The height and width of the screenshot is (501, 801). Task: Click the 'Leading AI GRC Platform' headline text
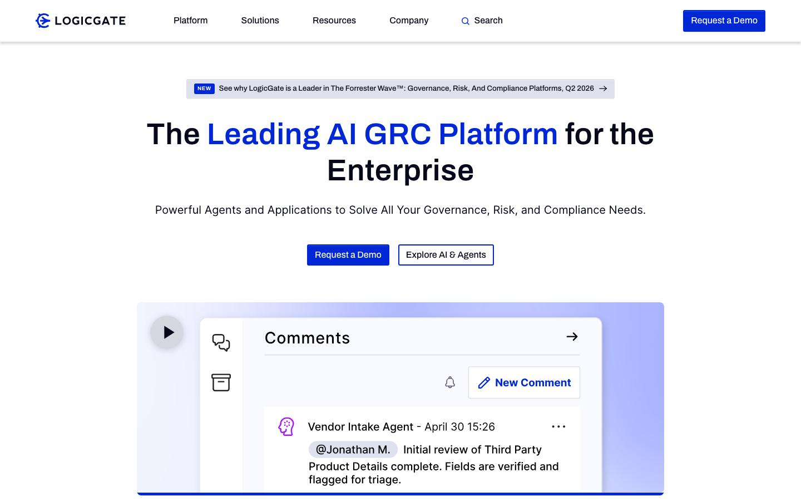click(x=383, y=134)
